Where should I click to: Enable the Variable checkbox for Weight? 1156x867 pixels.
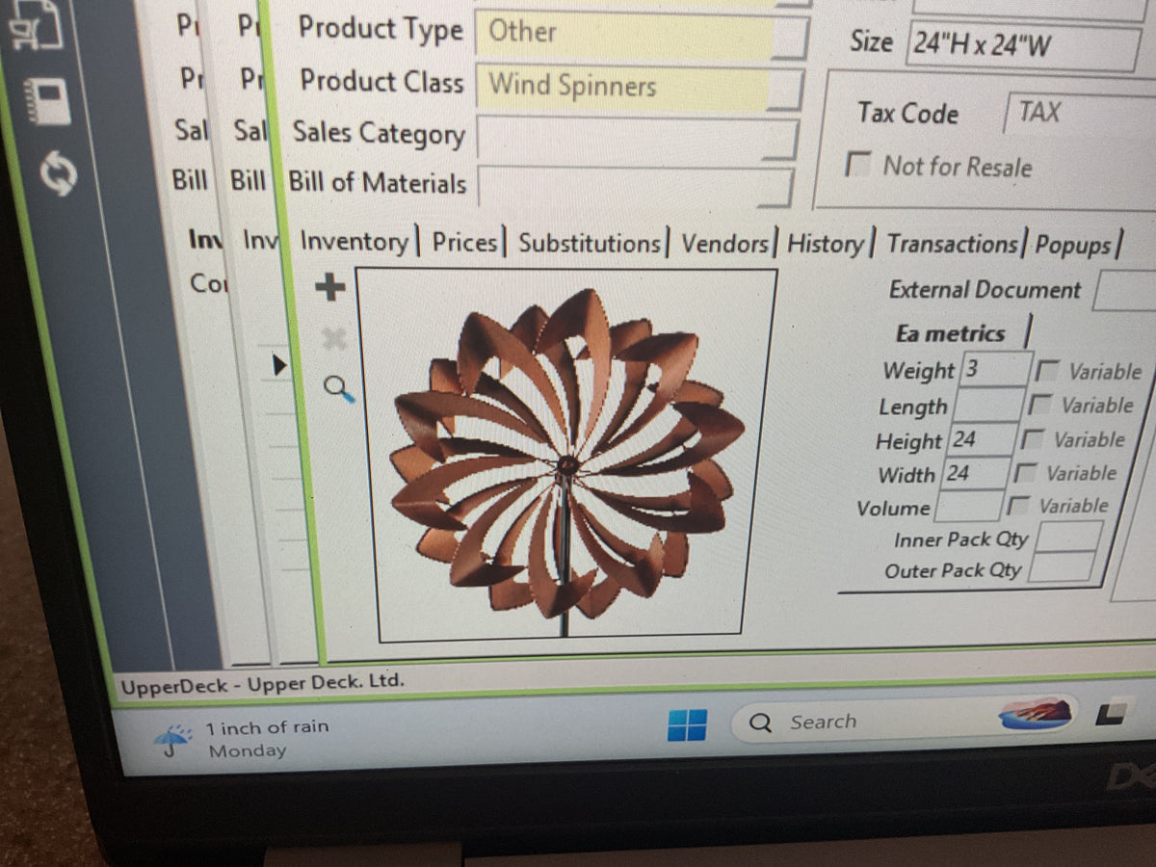1047,371
